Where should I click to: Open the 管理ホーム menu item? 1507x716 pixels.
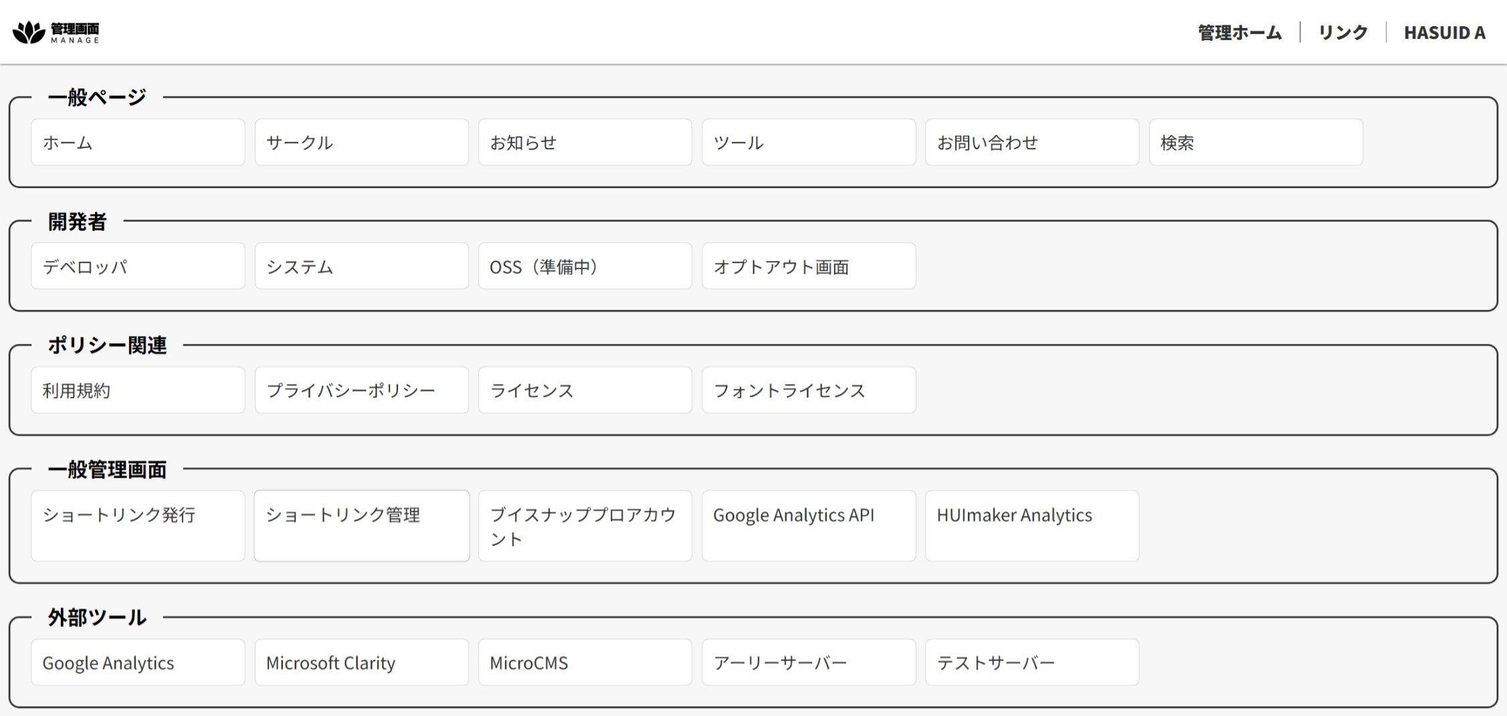tap(1239, 33)
